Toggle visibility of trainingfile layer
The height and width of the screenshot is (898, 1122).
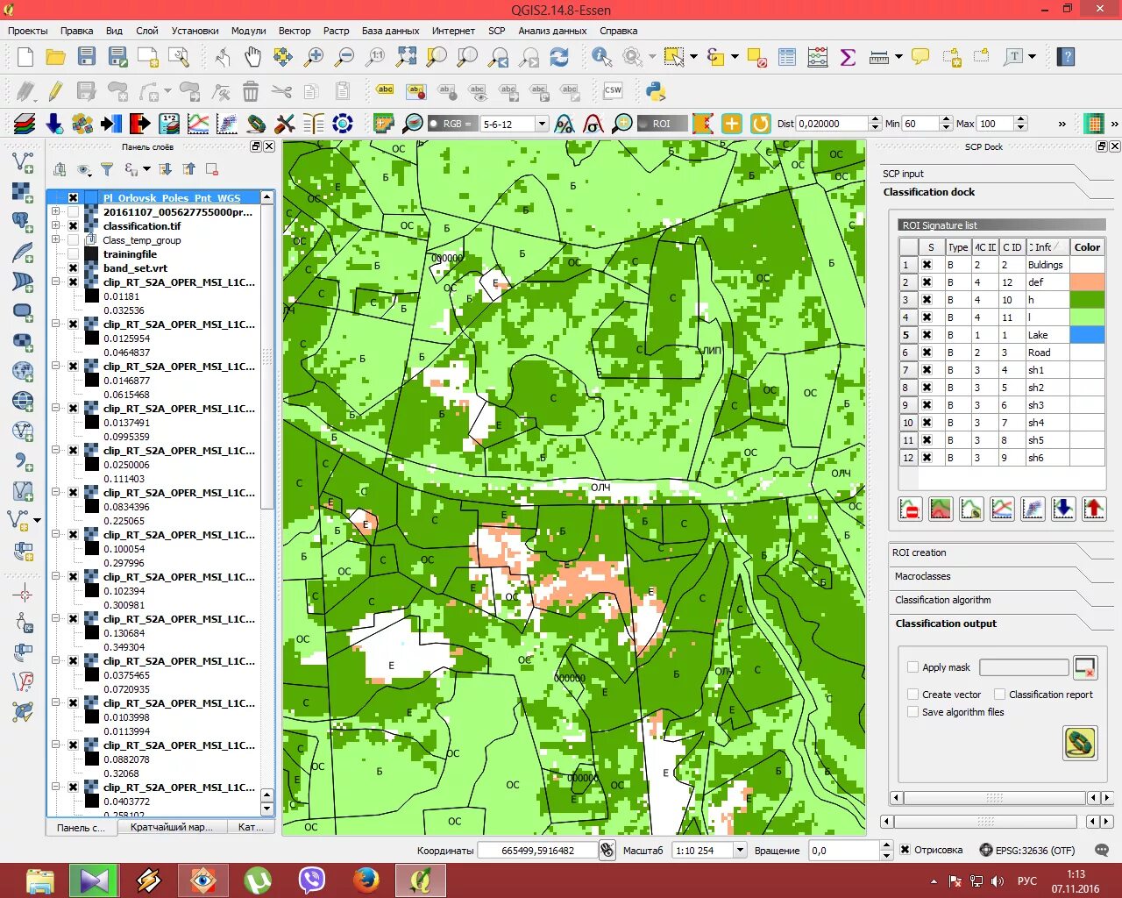coord(74,254)
